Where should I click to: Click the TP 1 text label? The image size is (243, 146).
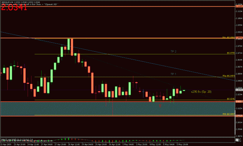click(x=173, y=74)
